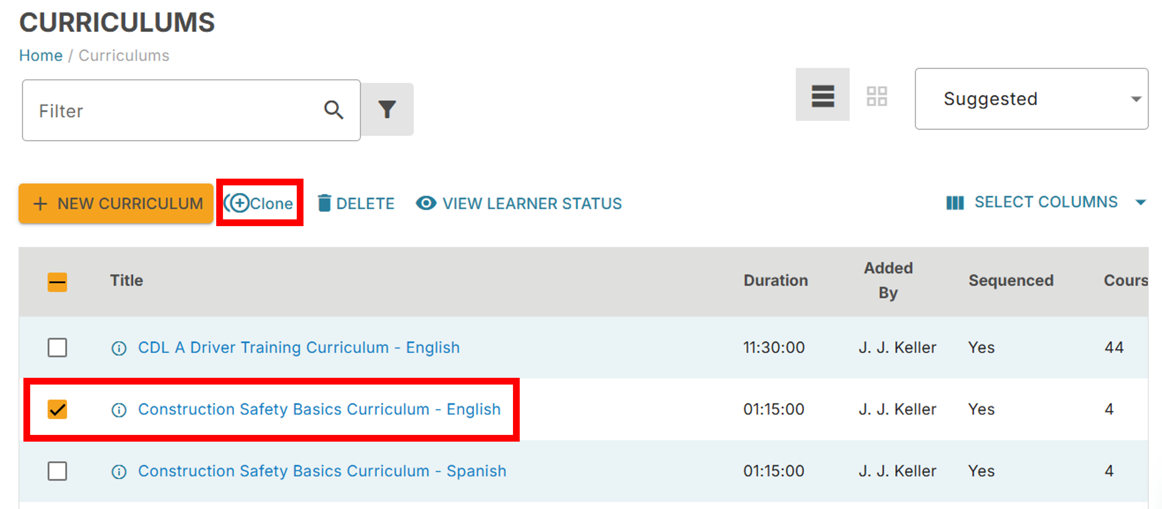
Task: Clone the selected curriculum
Action: coord(259,203)
